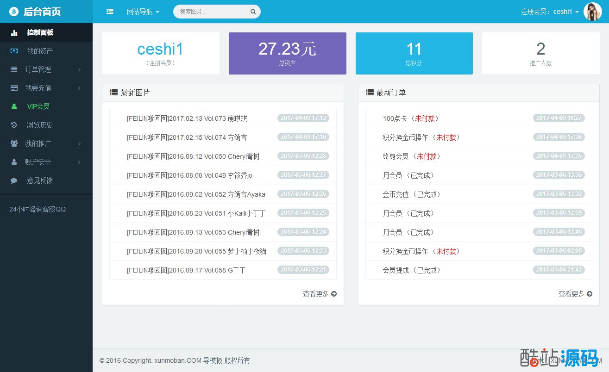The width and height of the screenshot is (609, 372).
Task: Click the purple 总资产 27.23元 card
Action: click(x=287, y=53)
